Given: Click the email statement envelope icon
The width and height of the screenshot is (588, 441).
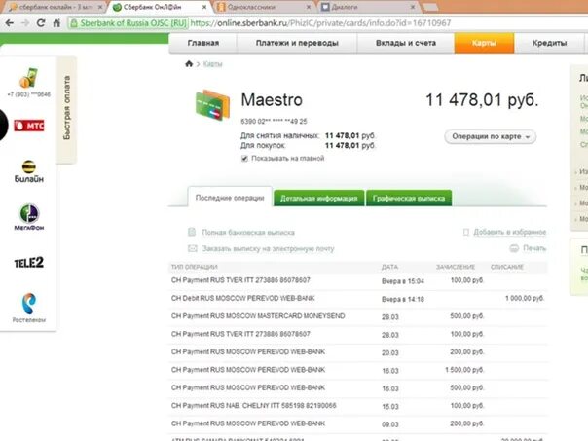Looking at the screenshot, I should [193, 248].
